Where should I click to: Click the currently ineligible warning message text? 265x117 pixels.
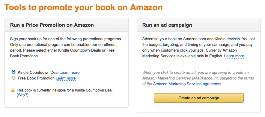pyautogui.click(x=64, y=90)
